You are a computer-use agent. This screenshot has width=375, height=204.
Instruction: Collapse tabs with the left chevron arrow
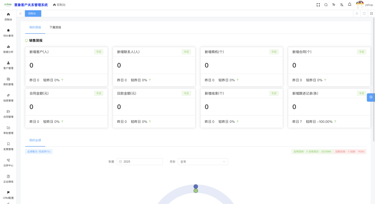[x=20, y=13]
